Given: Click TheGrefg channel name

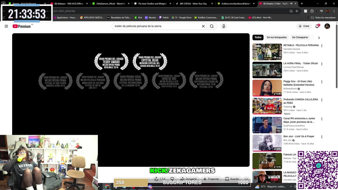Looking at the screenshot, I should [288, 107].
